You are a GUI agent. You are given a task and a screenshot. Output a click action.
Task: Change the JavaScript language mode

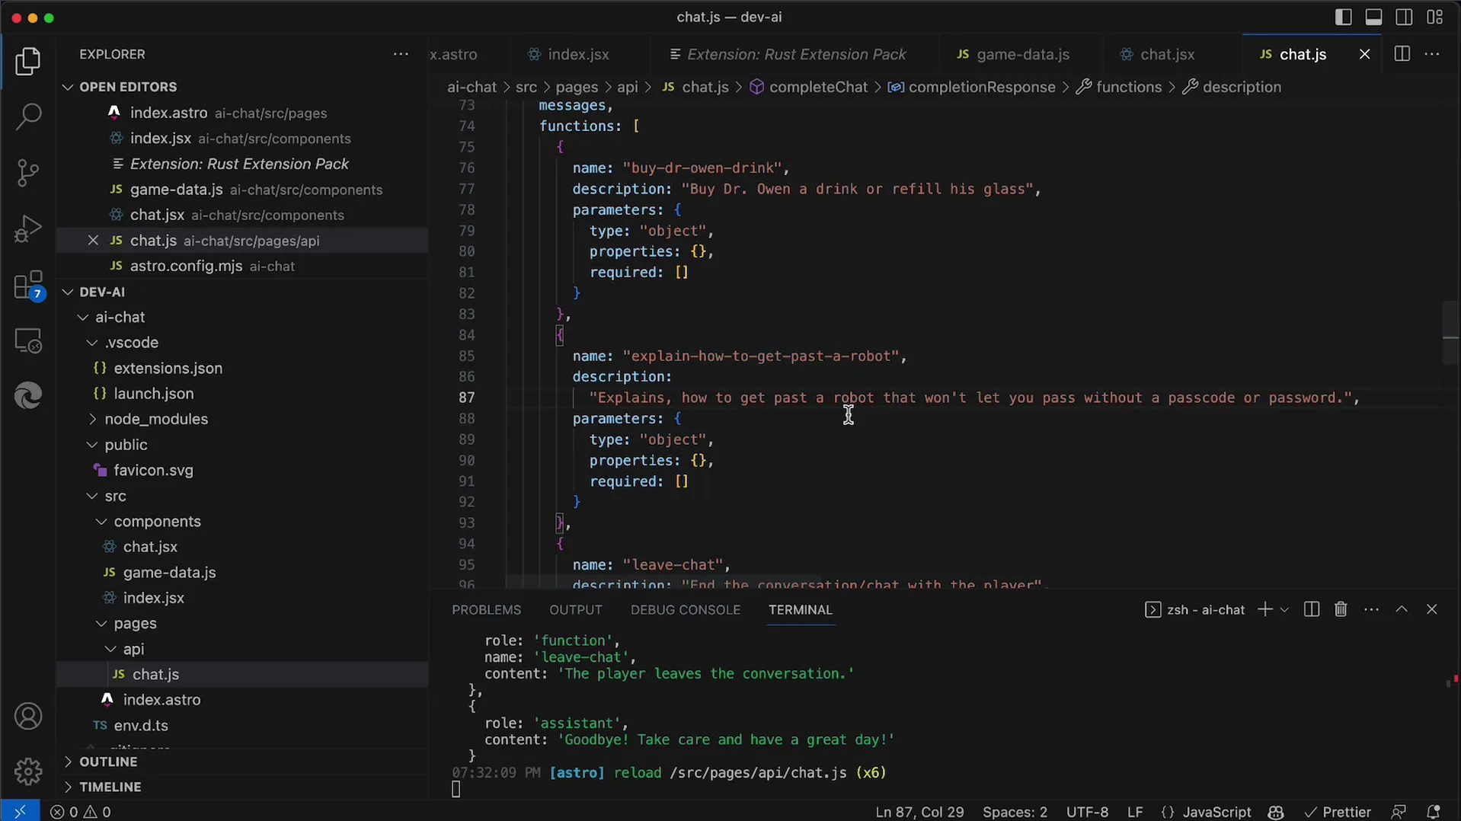click(x=1216, y=812)
